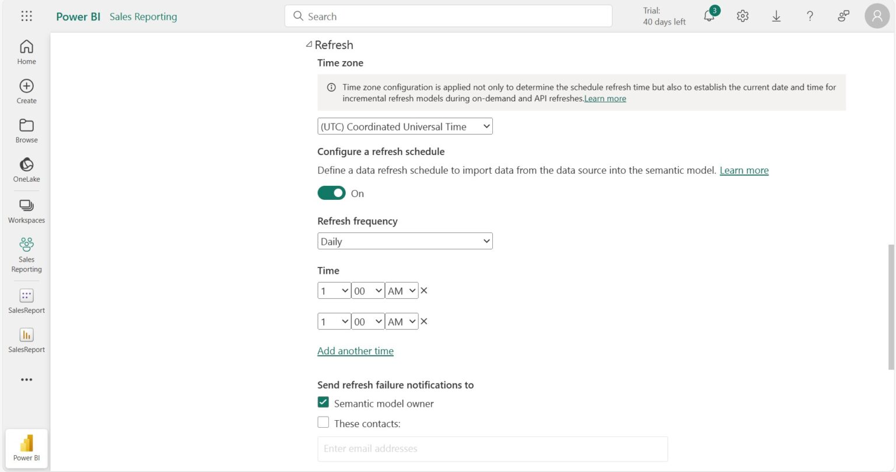The height and width of the screenshot is (472, 896).
Task: Open the Home navigation icon
Action: click(x=26, y=51)
